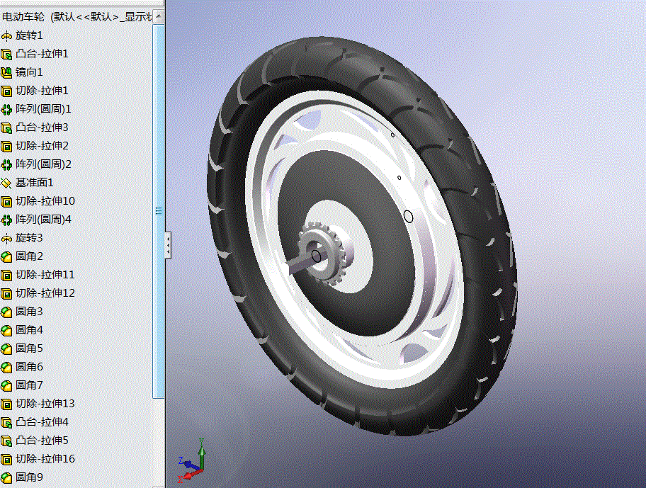The width and height of the screenshot is (646, 488).
Task: Select feature text 凸台-拉伸1
Action: (42, 54)
